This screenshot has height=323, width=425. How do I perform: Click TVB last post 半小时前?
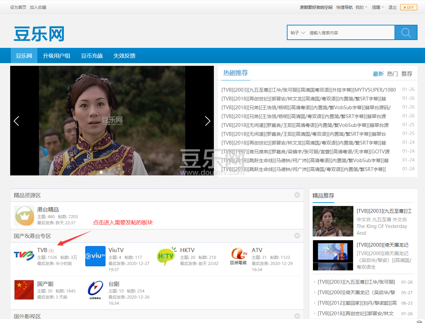pyautogui.click(x=64, y=263)
